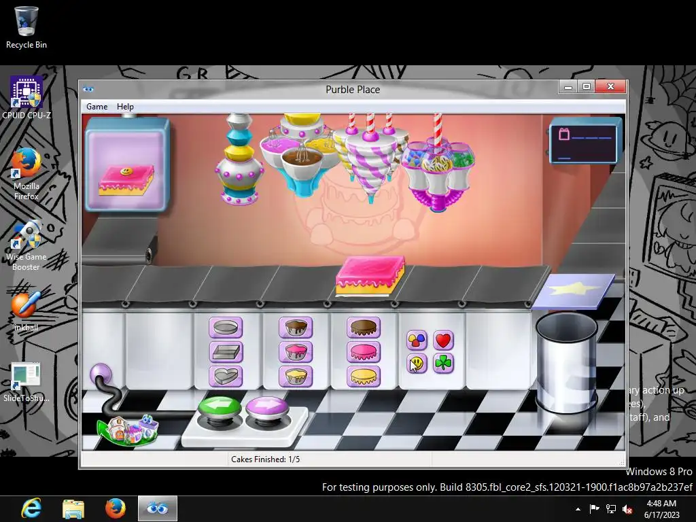Open SlideToShu... desktop shortcut
The height and width of the screenshot is (522, 696).
pos(27,382)
